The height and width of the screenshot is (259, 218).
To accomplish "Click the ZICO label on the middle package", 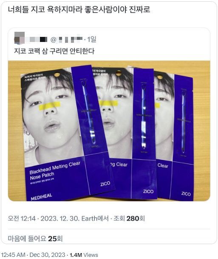I will click(148, 192).
